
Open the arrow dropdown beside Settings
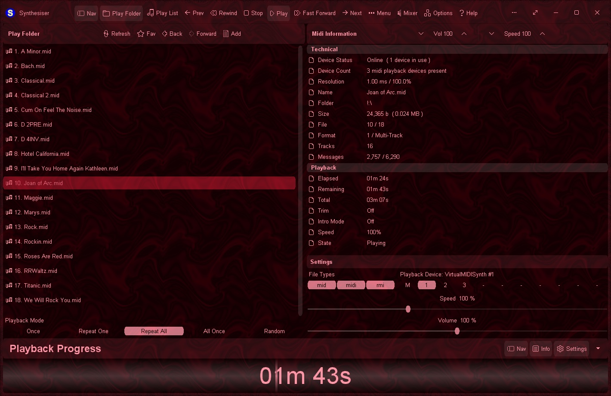pyautogui.click(x=598, y=349)
